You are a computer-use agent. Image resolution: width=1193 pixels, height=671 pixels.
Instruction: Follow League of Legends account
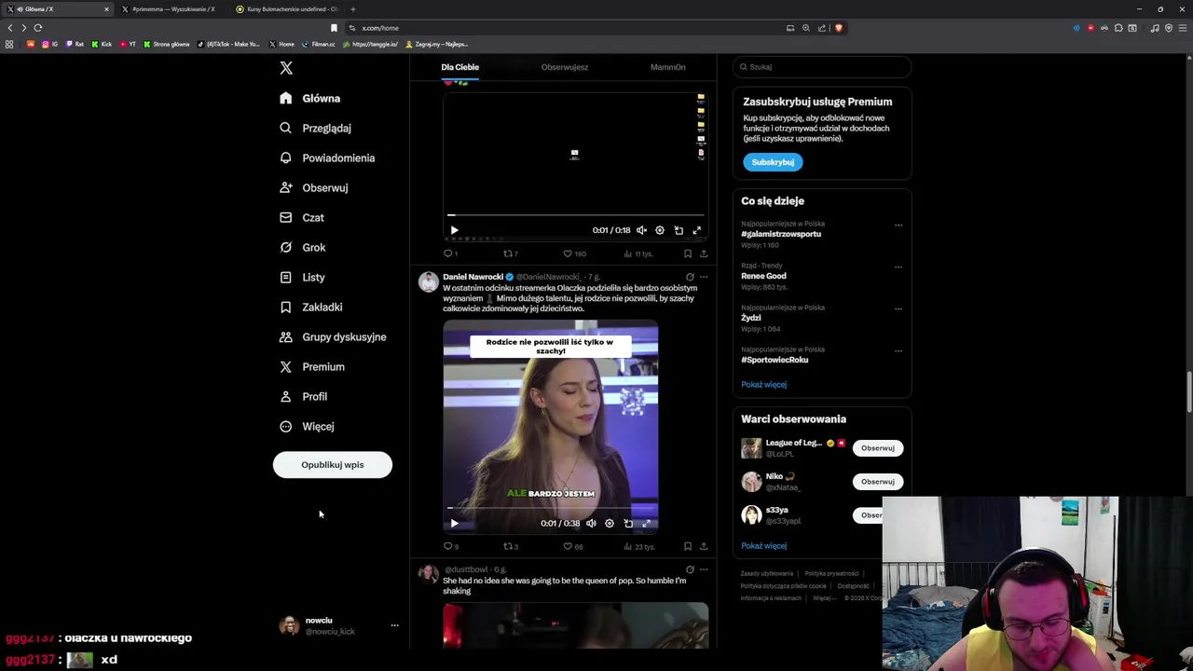coord(877,448)
